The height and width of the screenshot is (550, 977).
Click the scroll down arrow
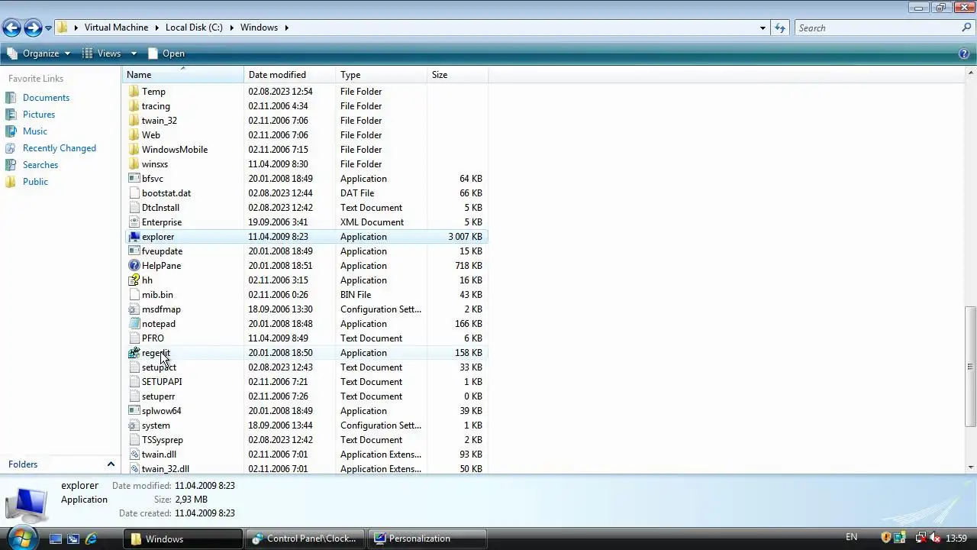tap(971, 467)
